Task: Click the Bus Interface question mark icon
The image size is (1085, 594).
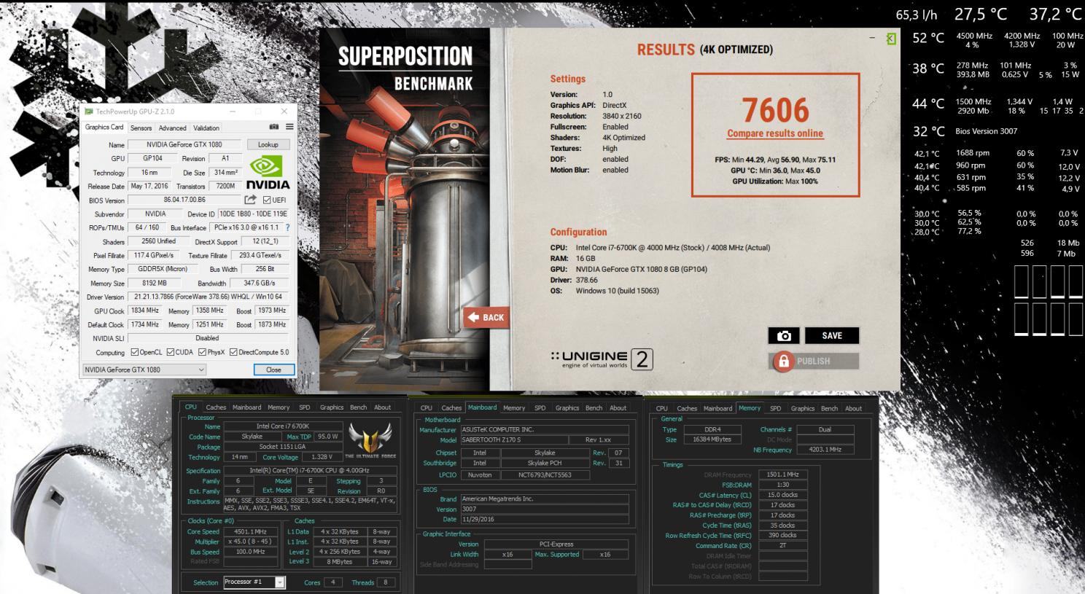Action: click(x=287, y=227)
